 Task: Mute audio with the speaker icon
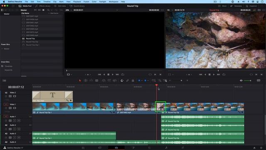pyautogui.click(x=241, y=80)
